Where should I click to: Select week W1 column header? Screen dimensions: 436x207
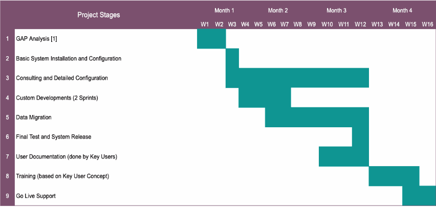pyautogui.click(x=205, y=24)
